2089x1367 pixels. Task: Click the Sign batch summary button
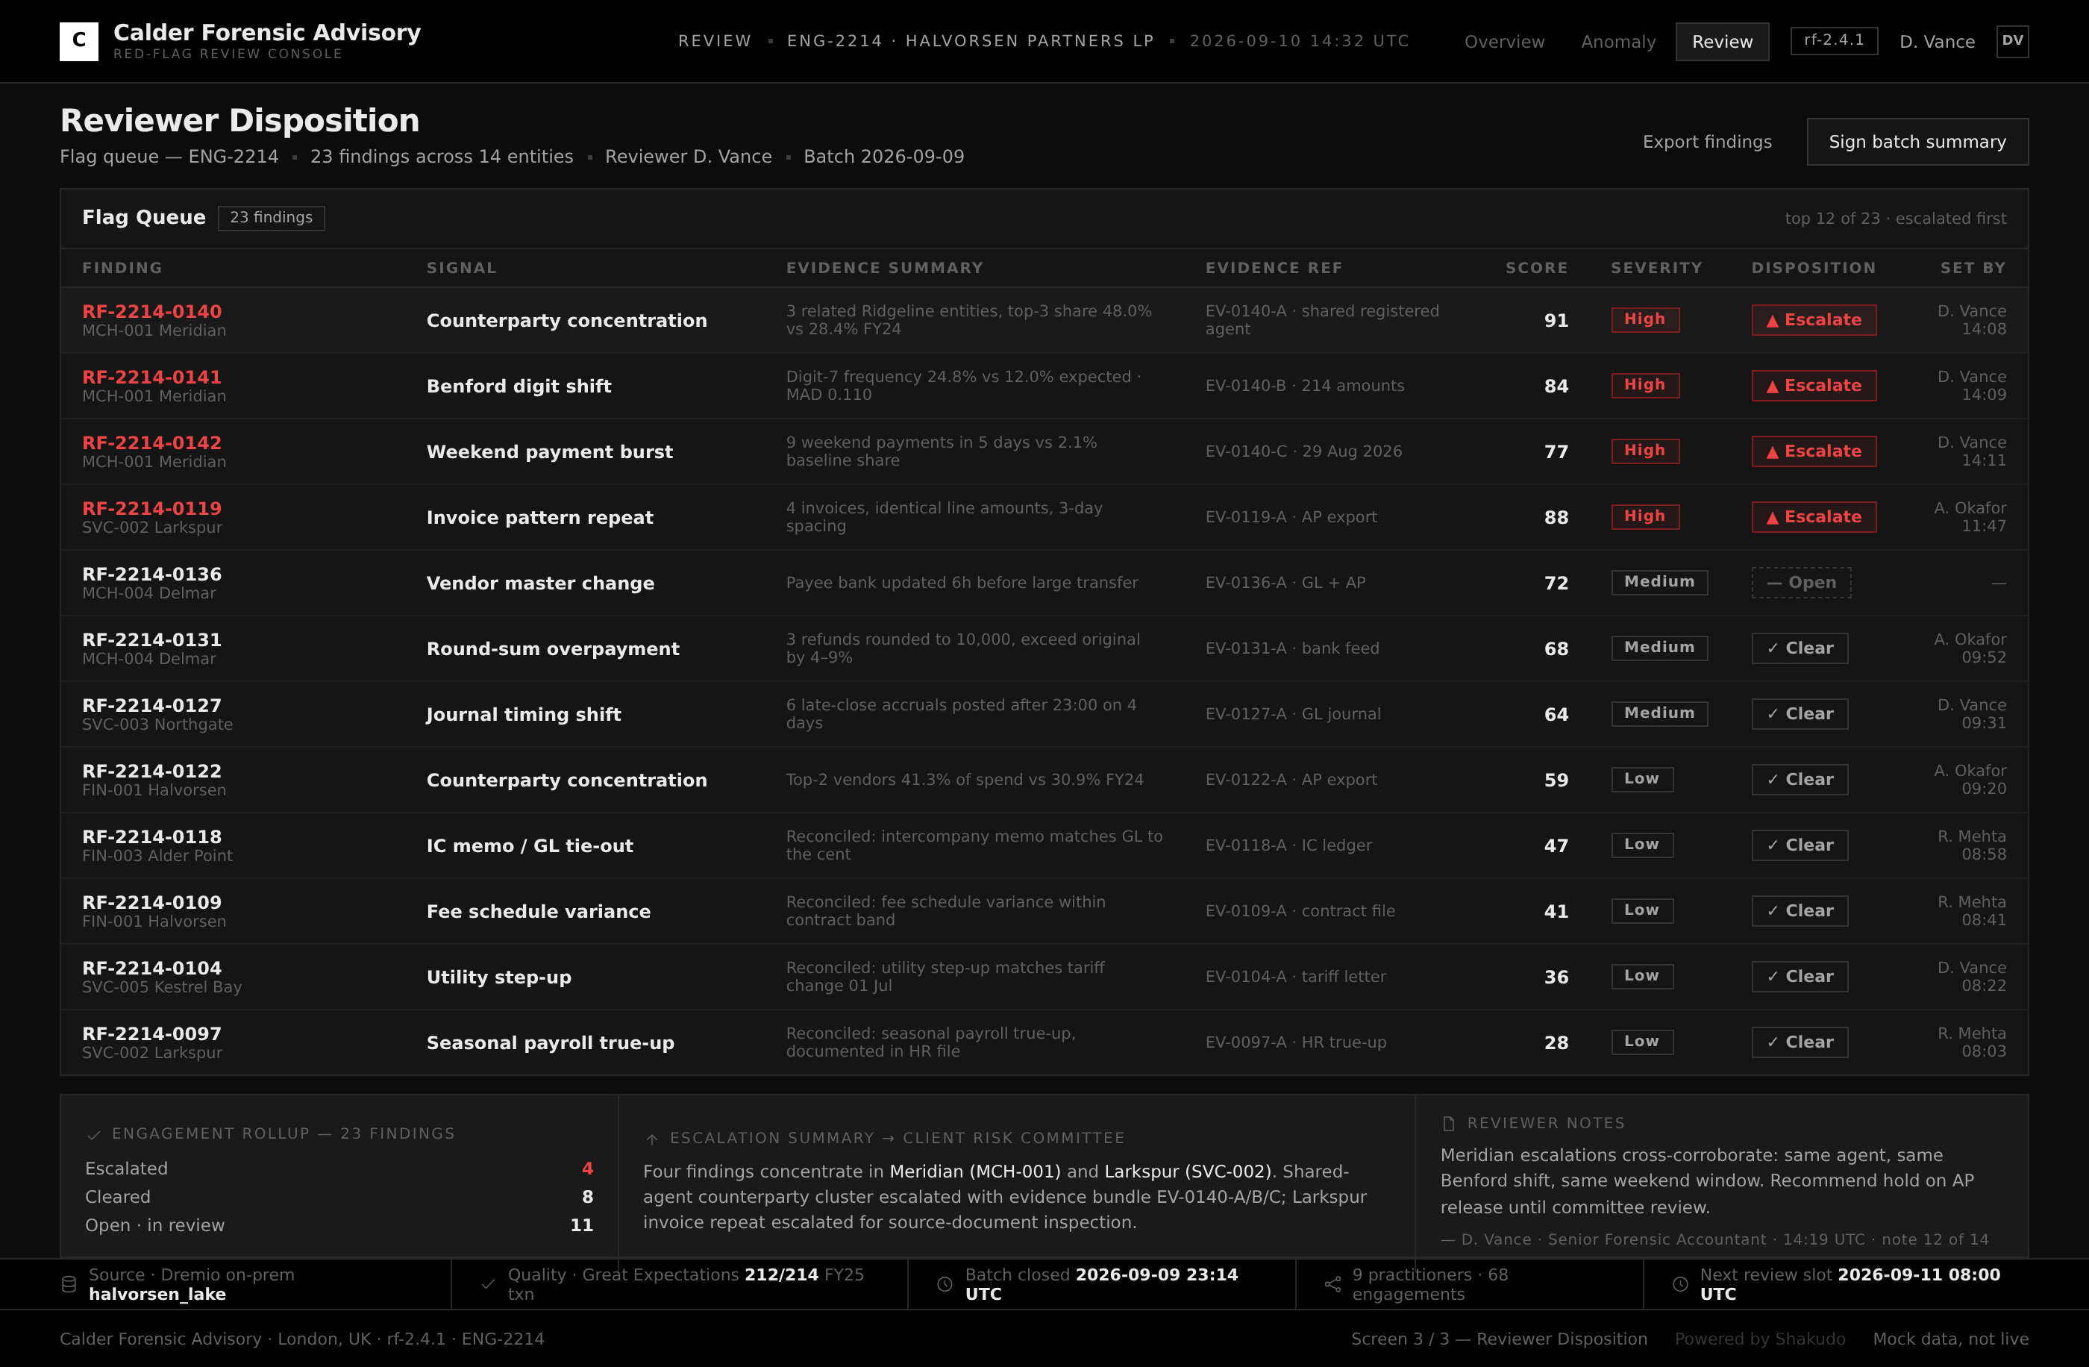point(1917,141)
